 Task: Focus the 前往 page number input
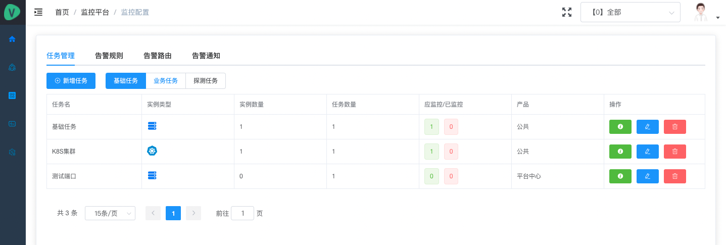[x=243, y=213]
